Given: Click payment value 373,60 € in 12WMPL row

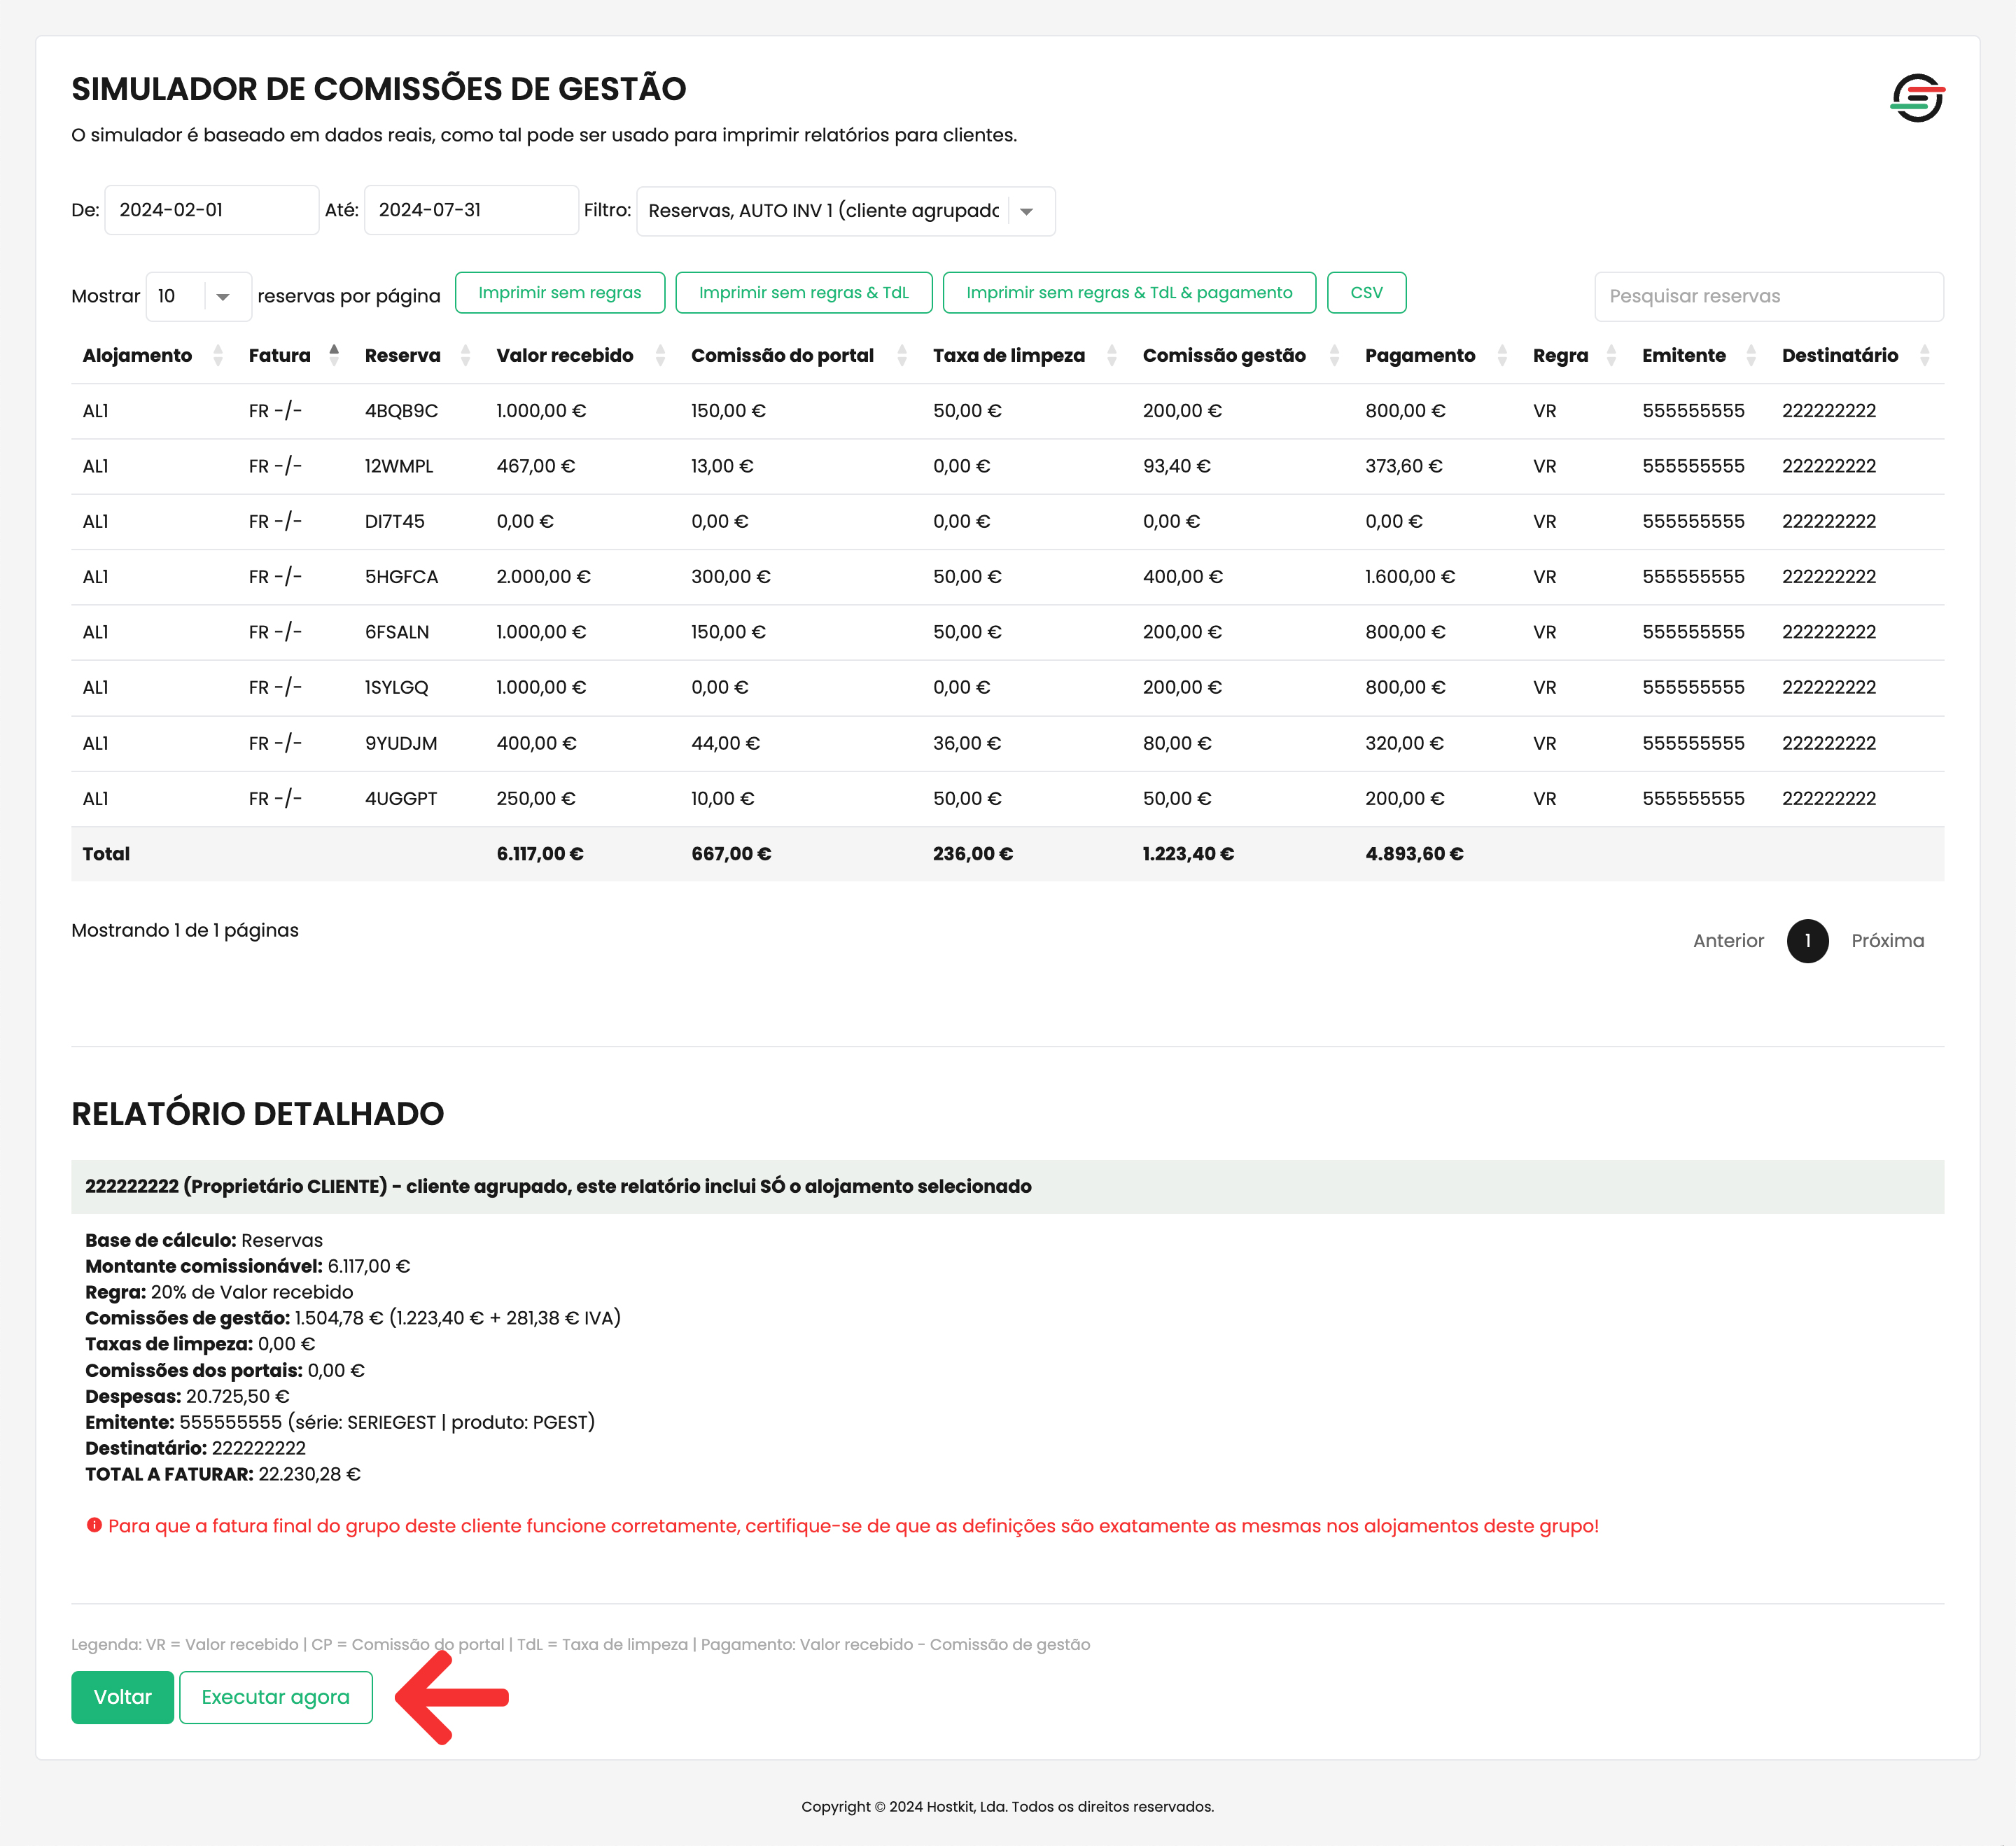Looking at the screenshot, I should (x=1404, y=466).
